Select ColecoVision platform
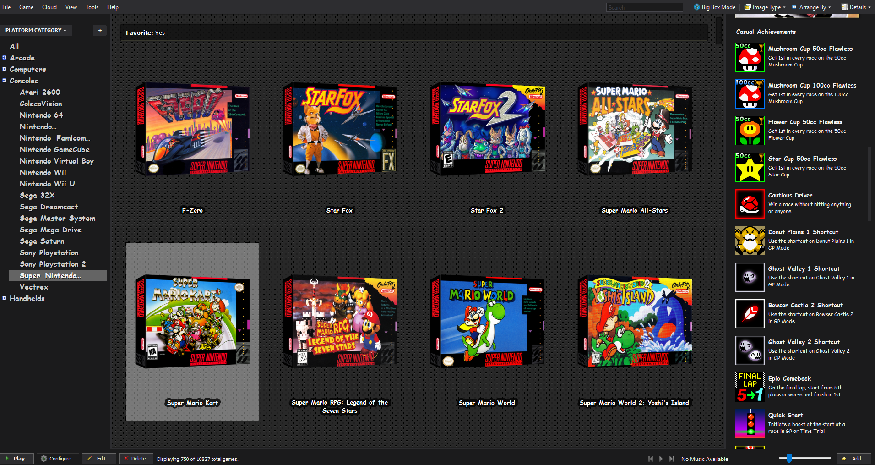 41,104
